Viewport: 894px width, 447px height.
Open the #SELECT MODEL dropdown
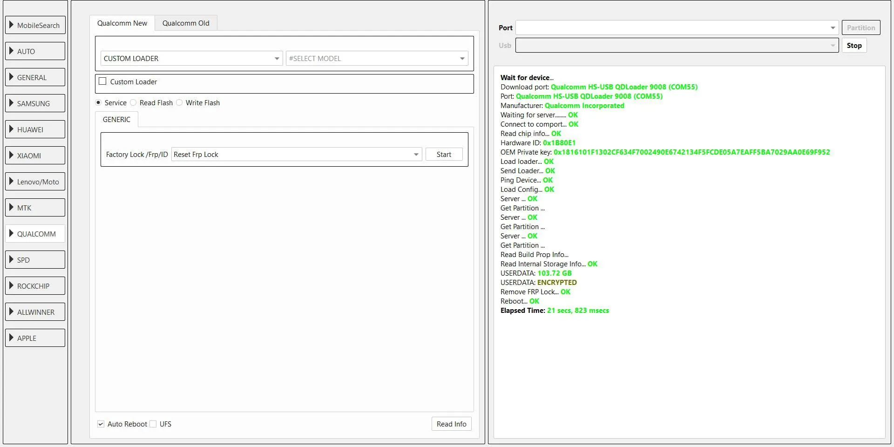pyautogui.click(x=376, y=59)
